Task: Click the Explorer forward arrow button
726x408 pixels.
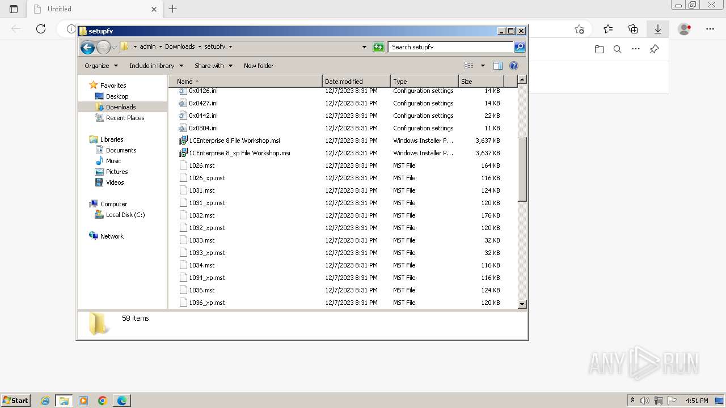Action: pos(103,47)
